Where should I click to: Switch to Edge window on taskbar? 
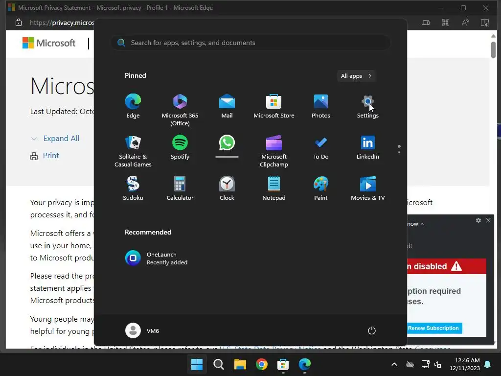click(x=304, y=364)
